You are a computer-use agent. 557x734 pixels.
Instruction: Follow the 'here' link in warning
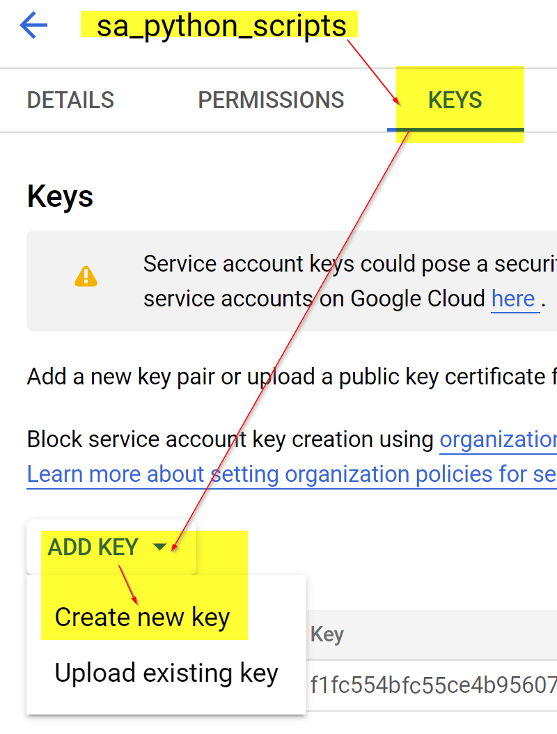[x=514, y=299]
